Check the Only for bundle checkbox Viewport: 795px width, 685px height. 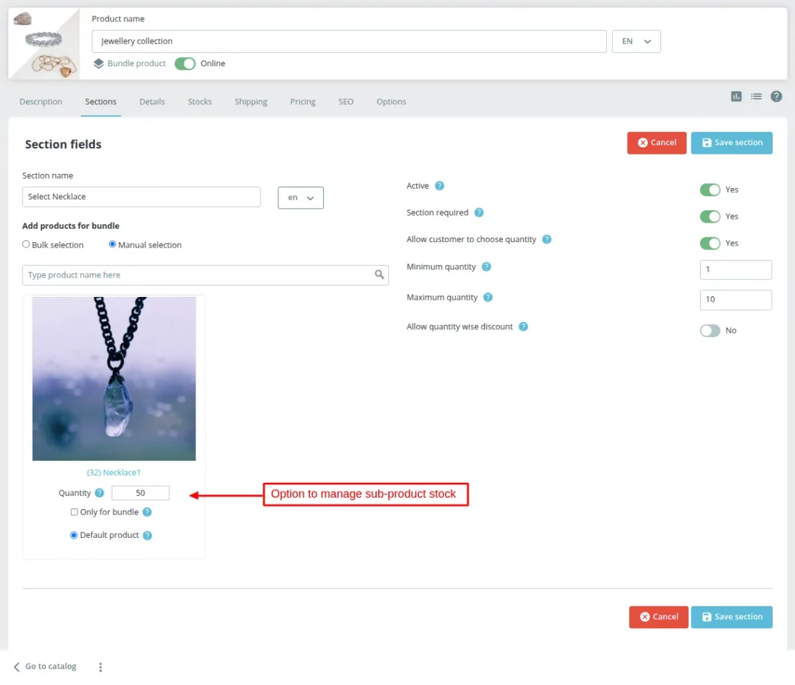coord(74,512)
